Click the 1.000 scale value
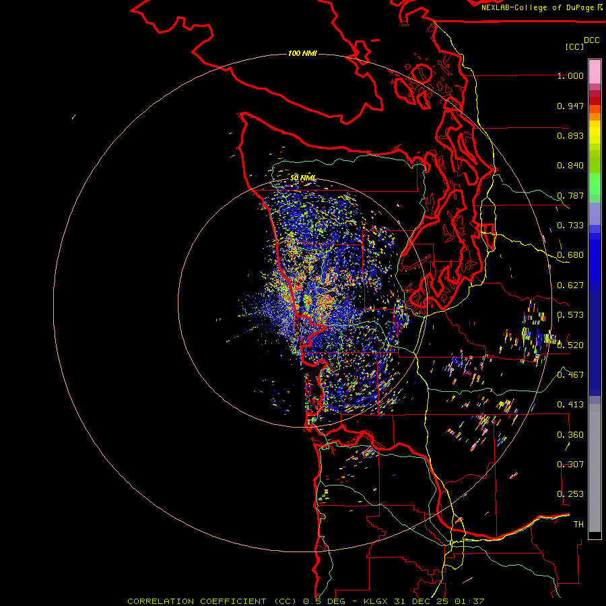The width and height of the screenshot is (606, 606). pos(570,75)
